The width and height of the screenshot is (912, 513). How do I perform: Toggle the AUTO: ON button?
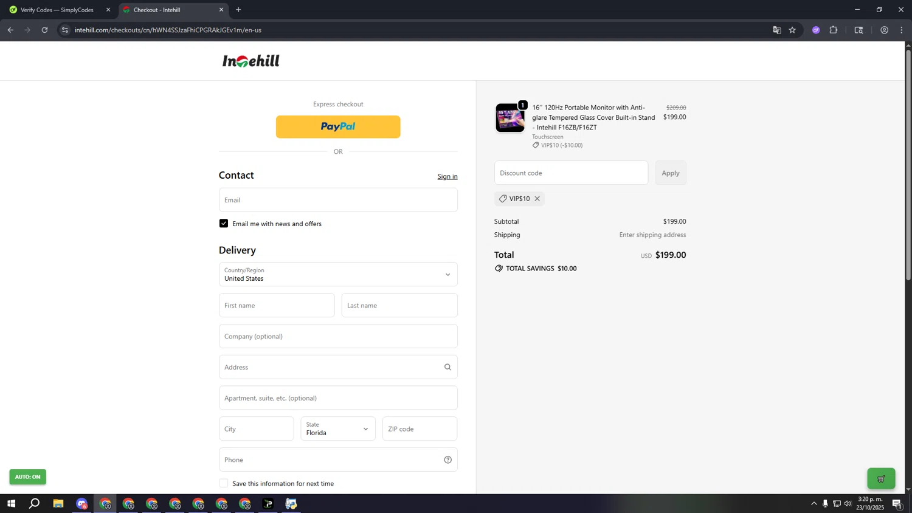[x=27, y=477]
